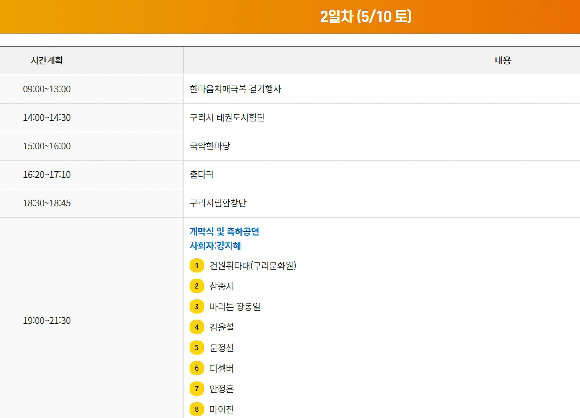Click the 국악한마당 program text
The height and width of the screenshot is (418, 580).
point(210,146)
